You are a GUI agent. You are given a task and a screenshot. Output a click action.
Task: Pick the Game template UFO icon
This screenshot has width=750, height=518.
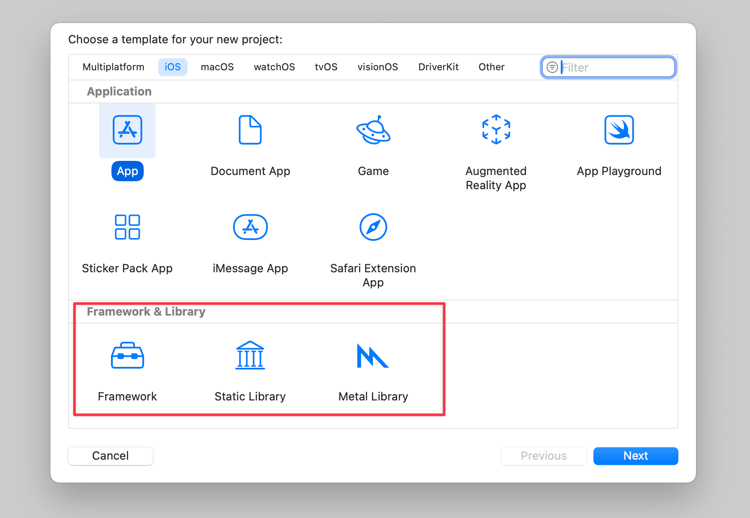(373, 130)
